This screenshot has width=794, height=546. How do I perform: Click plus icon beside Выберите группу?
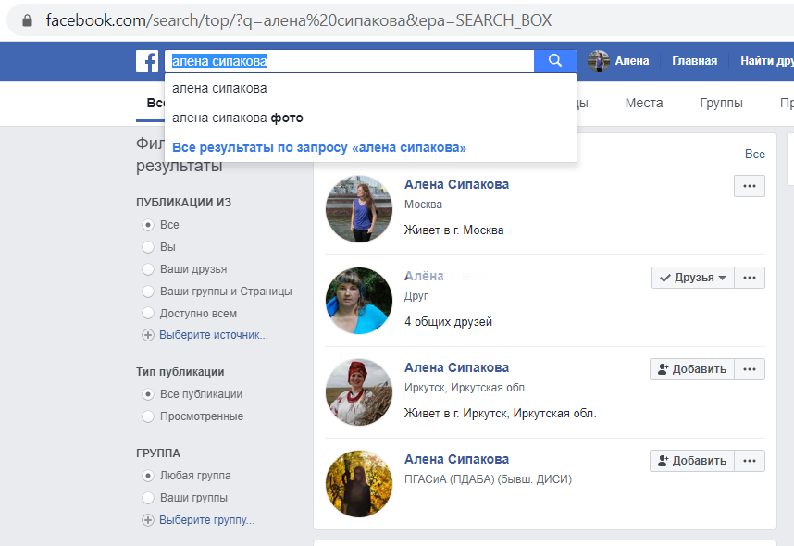(148, 520)
